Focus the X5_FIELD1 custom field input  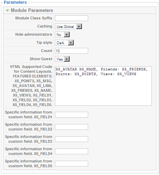coord(72,115)
